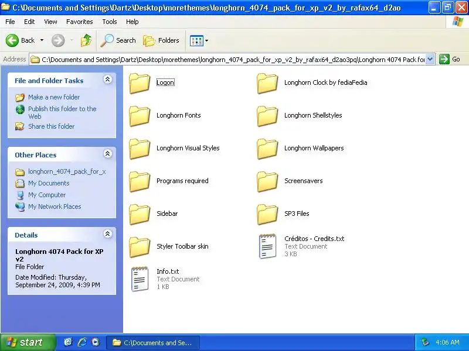469x351 pixels.
Task: Click the Screensavers folder name text
Action: click(303, 181)
